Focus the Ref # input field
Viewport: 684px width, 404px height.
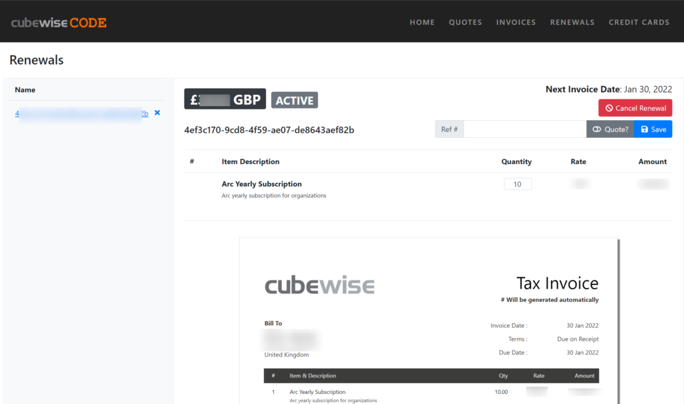click(x=524, y=129)
